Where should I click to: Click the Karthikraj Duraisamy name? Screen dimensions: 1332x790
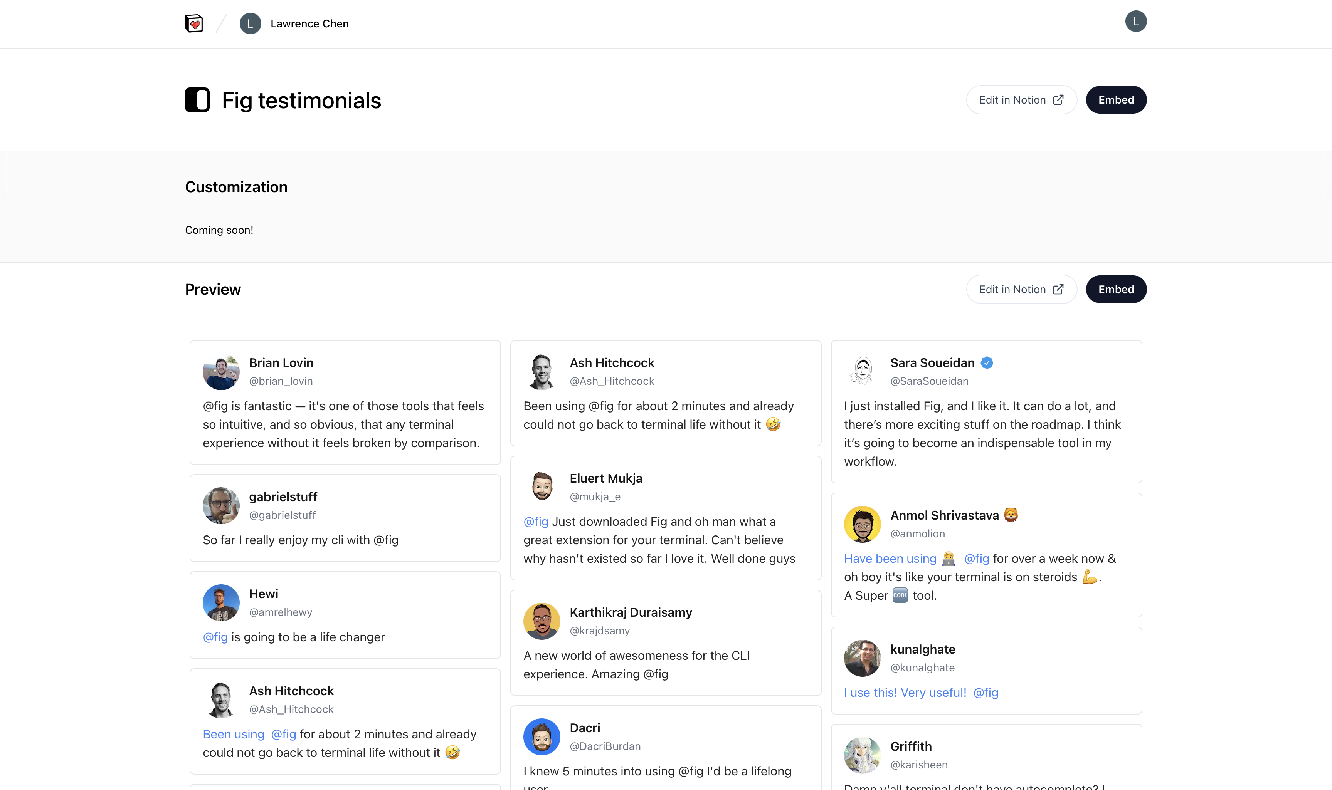pyautogui.click(x=631, y=612)
